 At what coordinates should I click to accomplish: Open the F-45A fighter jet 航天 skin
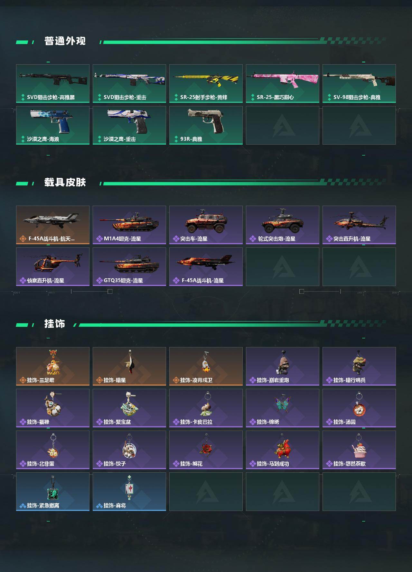click(53, 225)
